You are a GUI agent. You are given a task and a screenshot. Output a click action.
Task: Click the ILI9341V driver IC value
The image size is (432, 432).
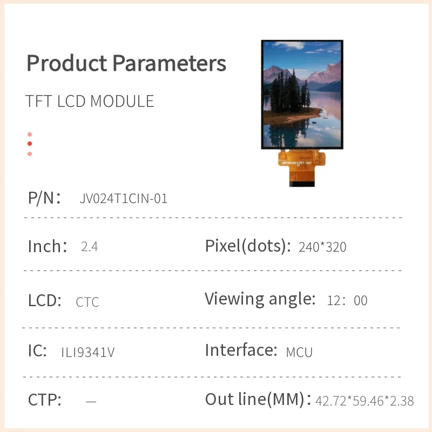88,353
